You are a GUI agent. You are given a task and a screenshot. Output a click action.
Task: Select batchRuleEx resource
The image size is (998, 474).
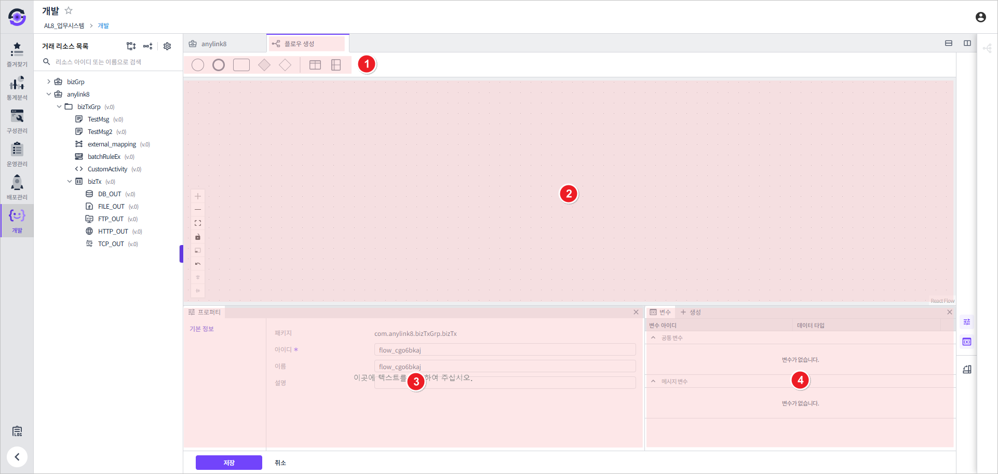[104, 157]
